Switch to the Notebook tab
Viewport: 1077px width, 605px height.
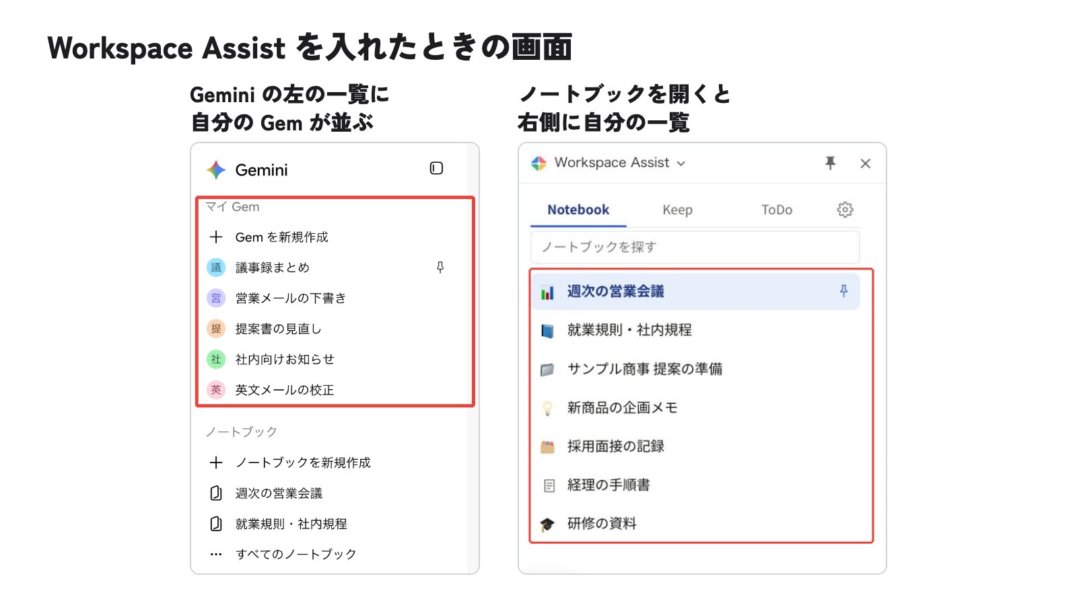tap(578, 210)
